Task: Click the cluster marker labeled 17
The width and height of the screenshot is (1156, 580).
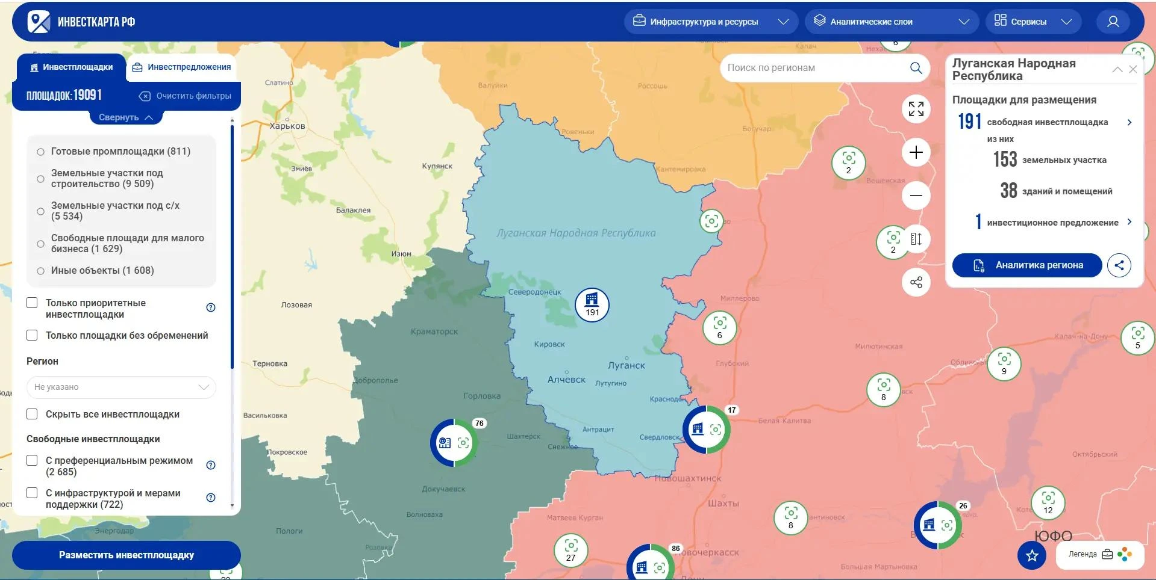Action: tap(706, 430)
